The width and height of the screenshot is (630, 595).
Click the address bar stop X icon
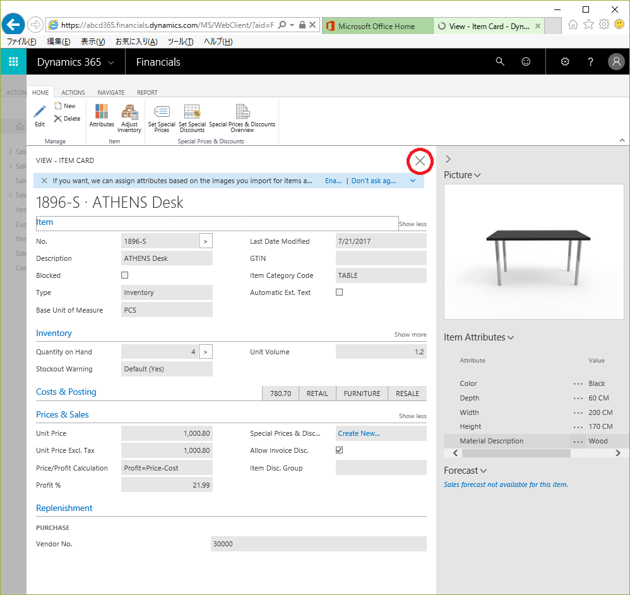click(x=312, y=25)
